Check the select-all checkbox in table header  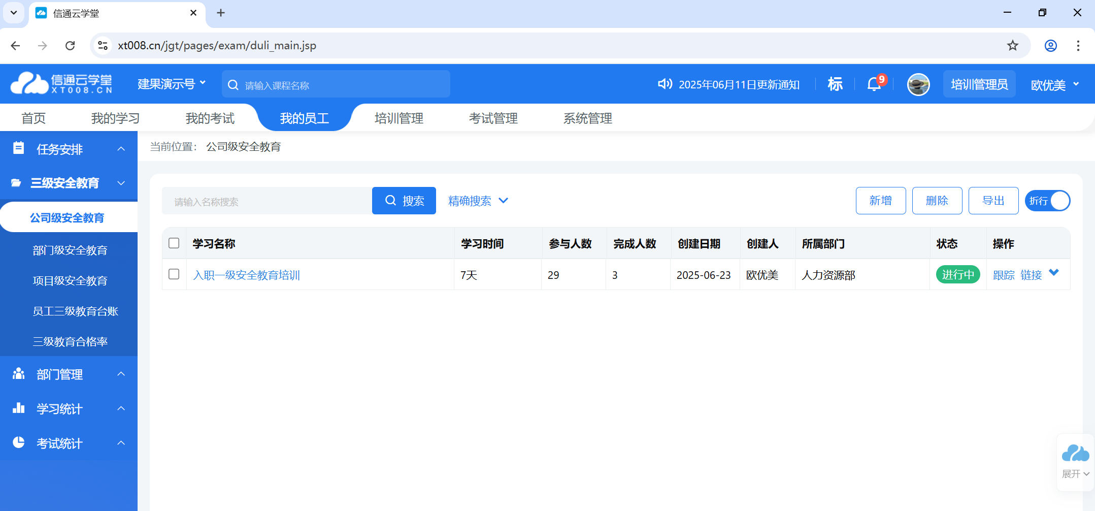coord(174,243)
